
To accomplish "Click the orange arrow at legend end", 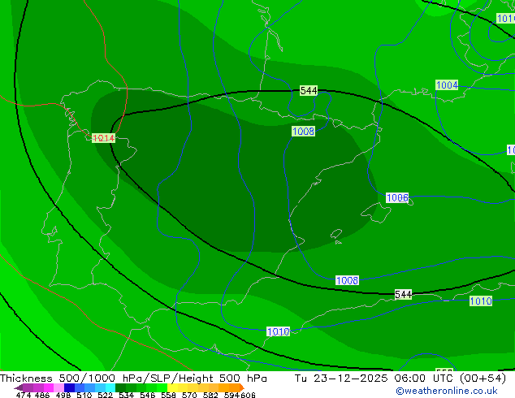I will (242, 387).
